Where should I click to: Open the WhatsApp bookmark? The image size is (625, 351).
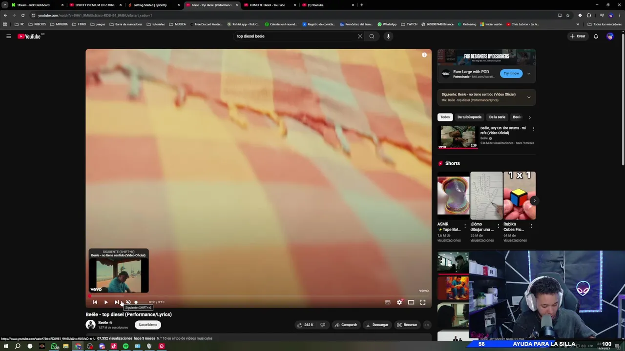(x=387, y=24)
